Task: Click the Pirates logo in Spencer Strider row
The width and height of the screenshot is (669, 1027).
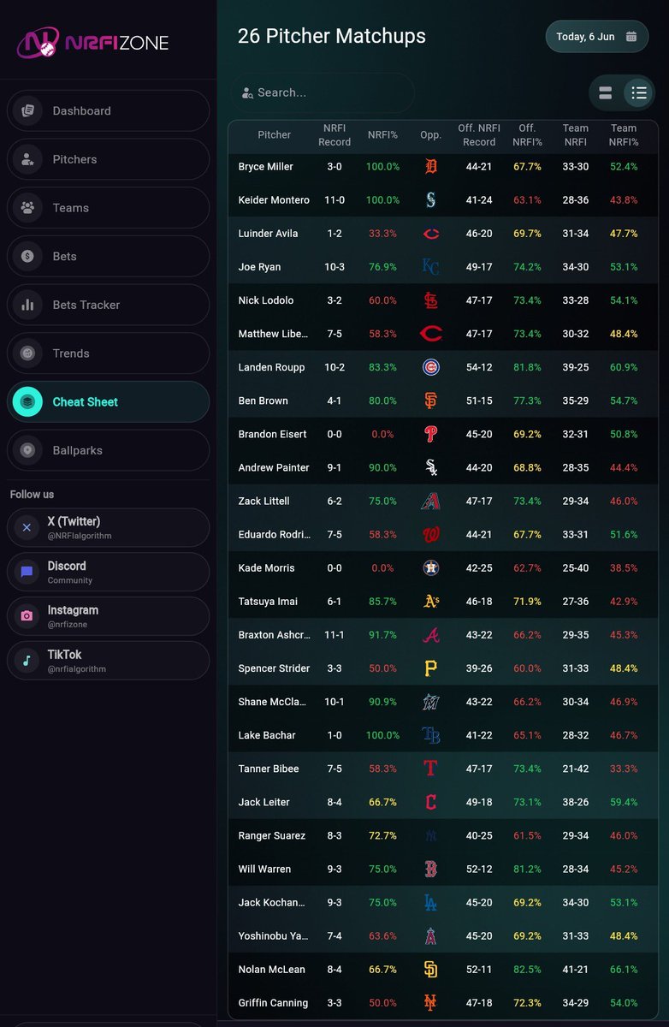Action: (430, 668)
